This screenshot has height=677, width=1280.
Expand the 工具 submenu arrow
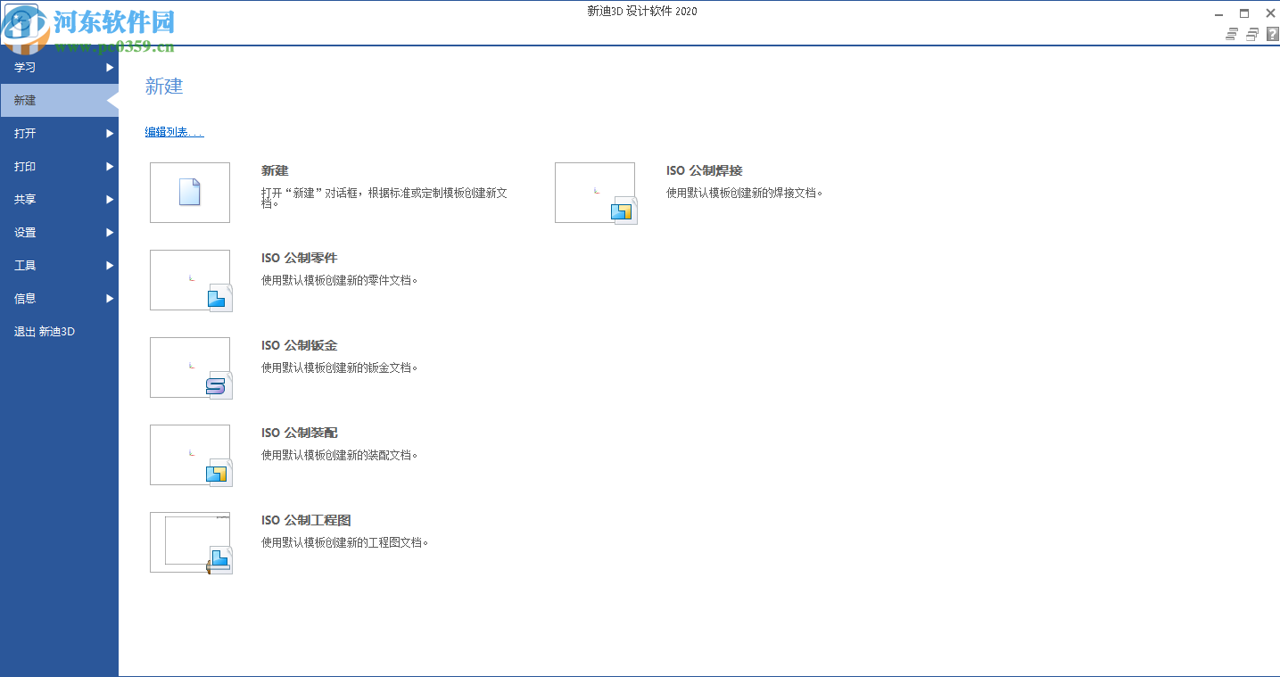(x=111, y=265)
